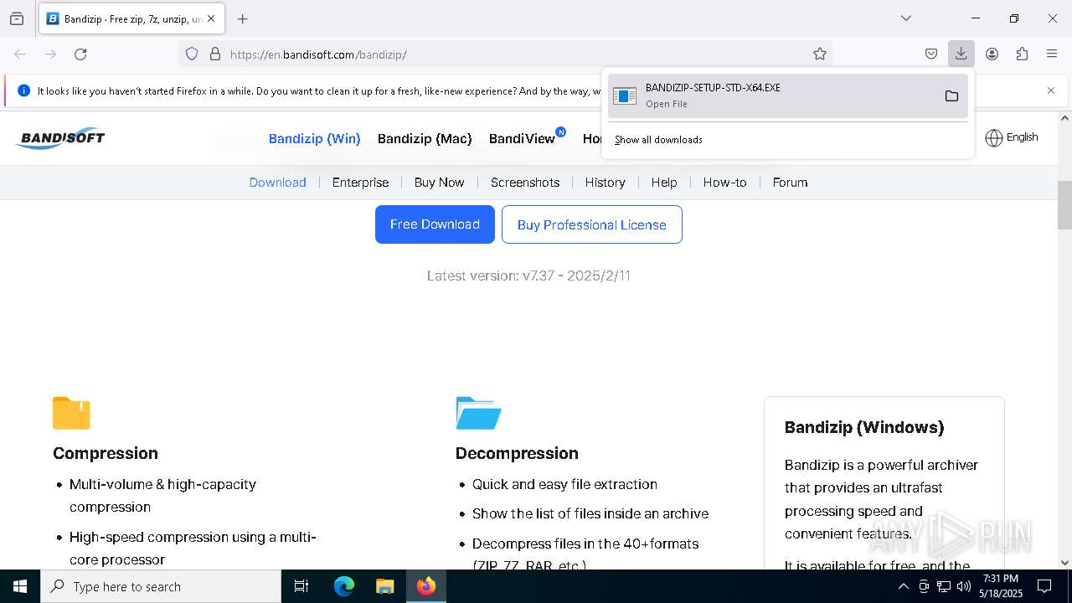
Task: Expand the list all tabs chevron
Action: (x=906, y=18)
